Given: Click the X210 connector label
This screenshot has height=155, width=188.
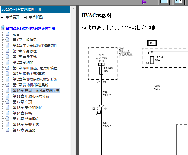Looking at the screenshot, I should [95, 109].
